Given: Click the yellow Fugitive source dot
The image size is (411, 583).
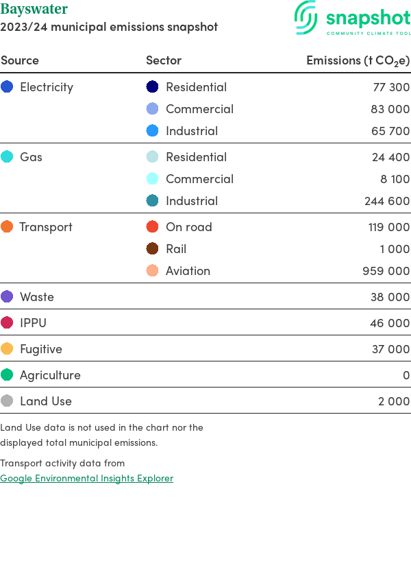Looking at the screenshot, I should [x=7, y=349].
